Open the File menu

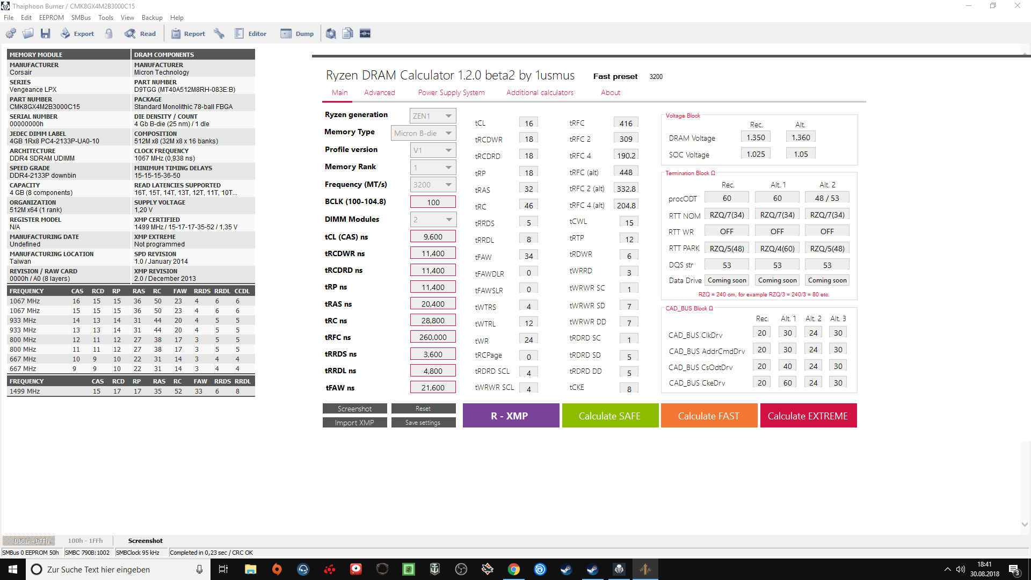click(x=9, y=18)
